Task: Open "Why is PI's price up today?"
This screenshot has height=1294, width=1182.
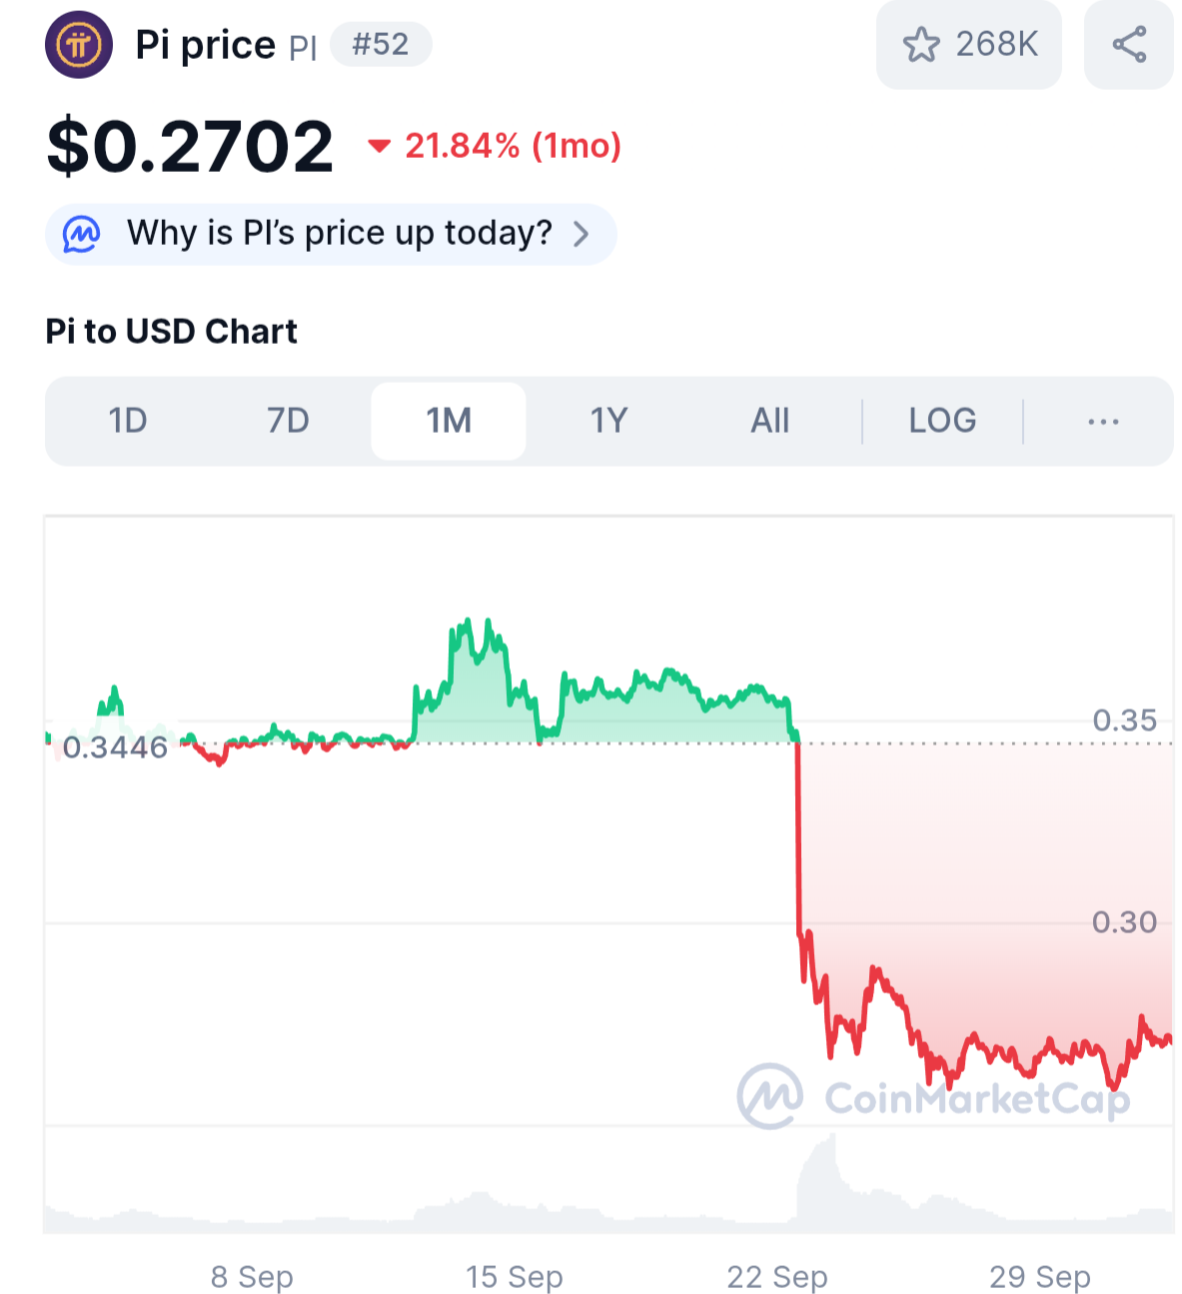Action: [x=339, y=234]
